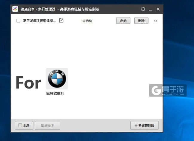Click the 未启动 status text
This screenshot has width=194, height=141.
coord(88,21)
